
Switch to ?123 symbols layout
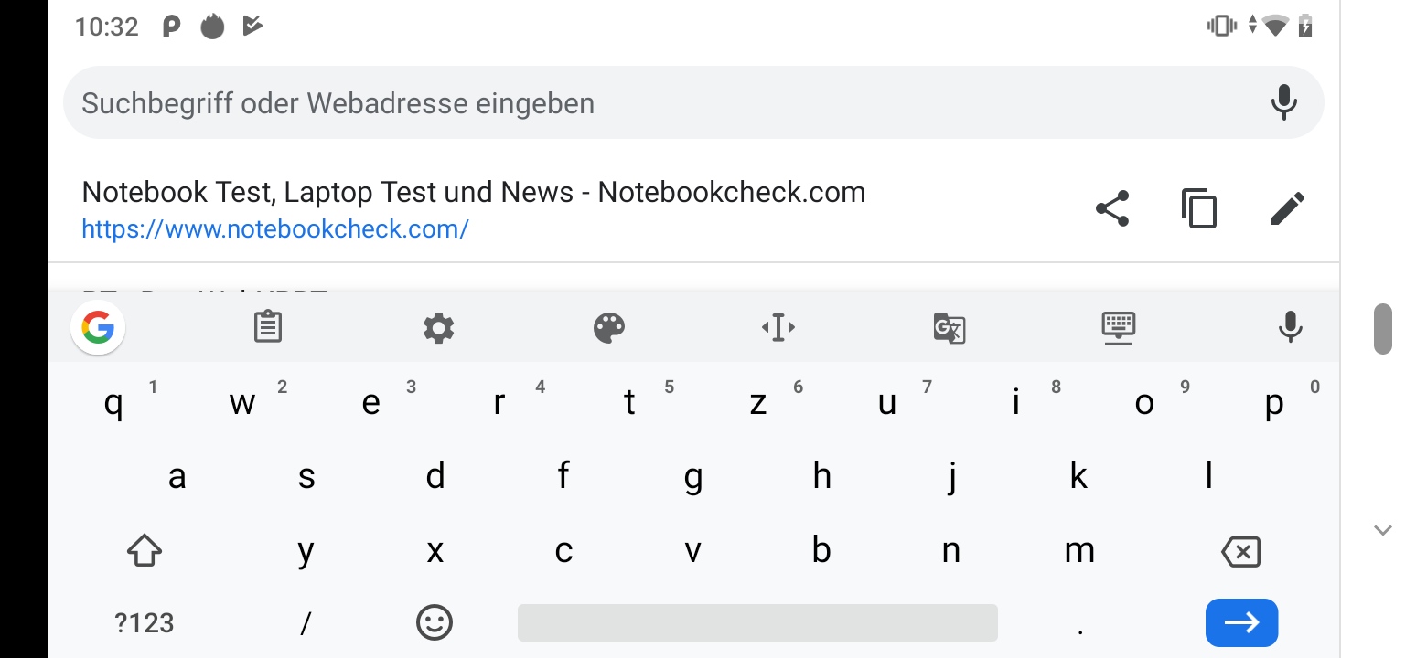pos(145,623)
